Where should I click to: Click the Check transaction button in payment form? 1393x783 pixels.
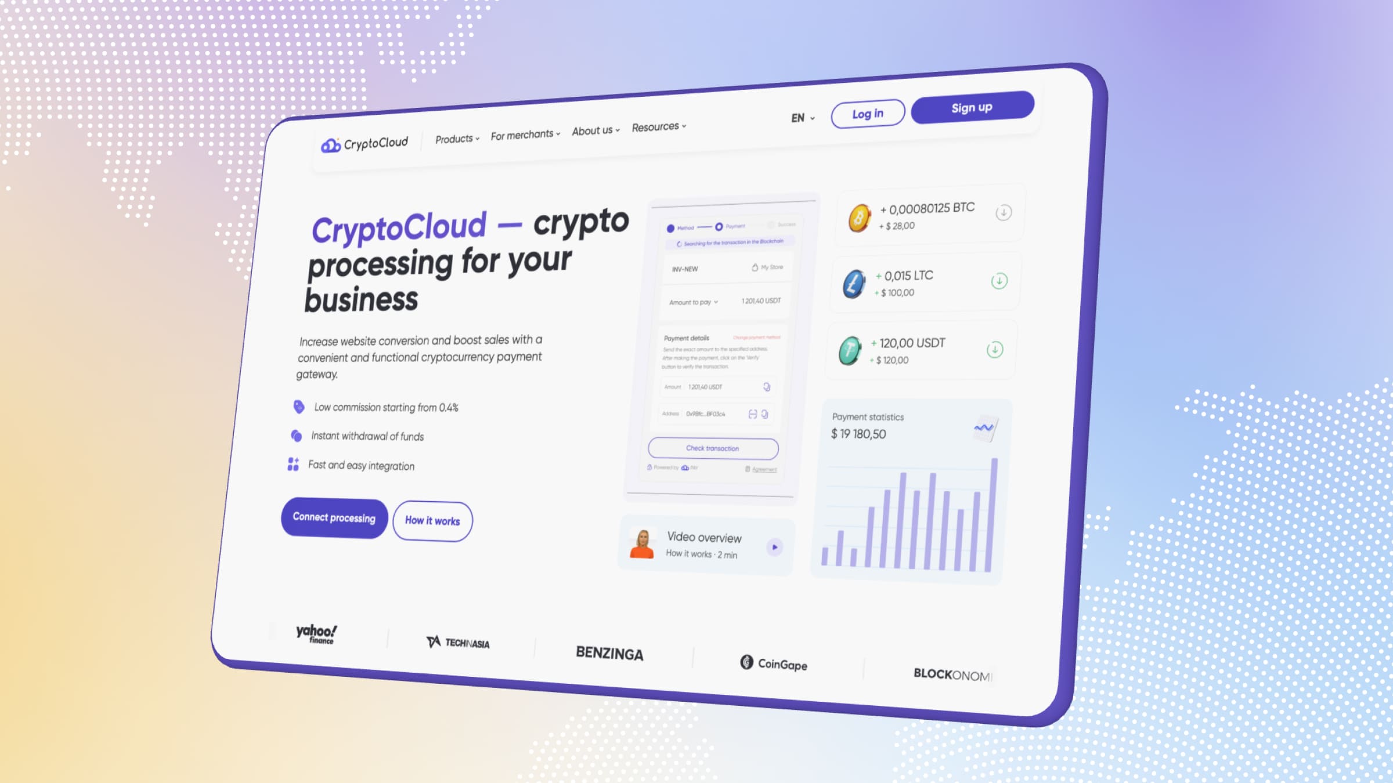click(x=713, y=447)
